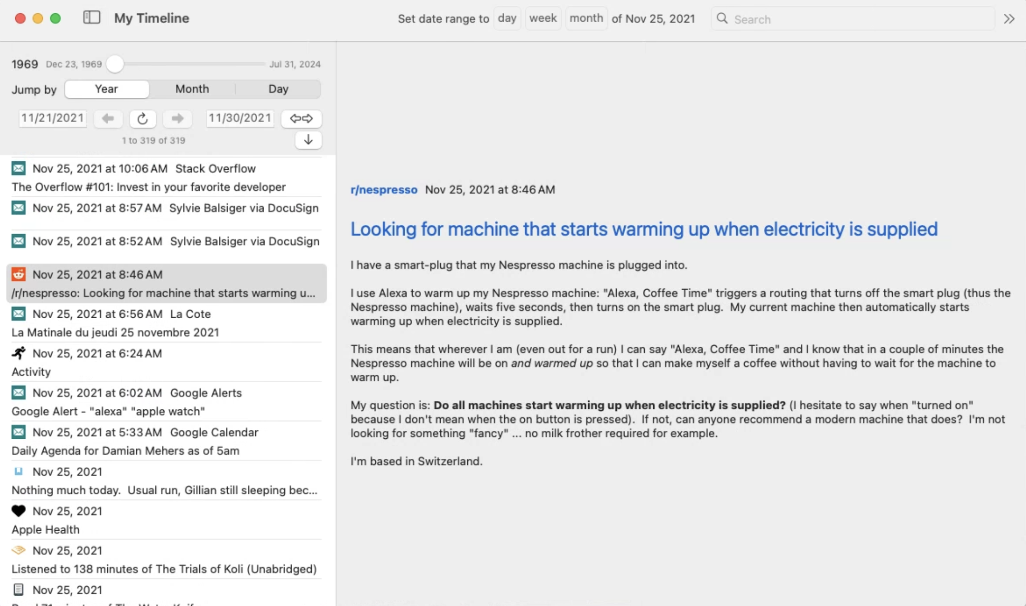1026x606 pixels.
Task: Select Google Alert alexa apple watch entry
Action: (x=166, y=401)
